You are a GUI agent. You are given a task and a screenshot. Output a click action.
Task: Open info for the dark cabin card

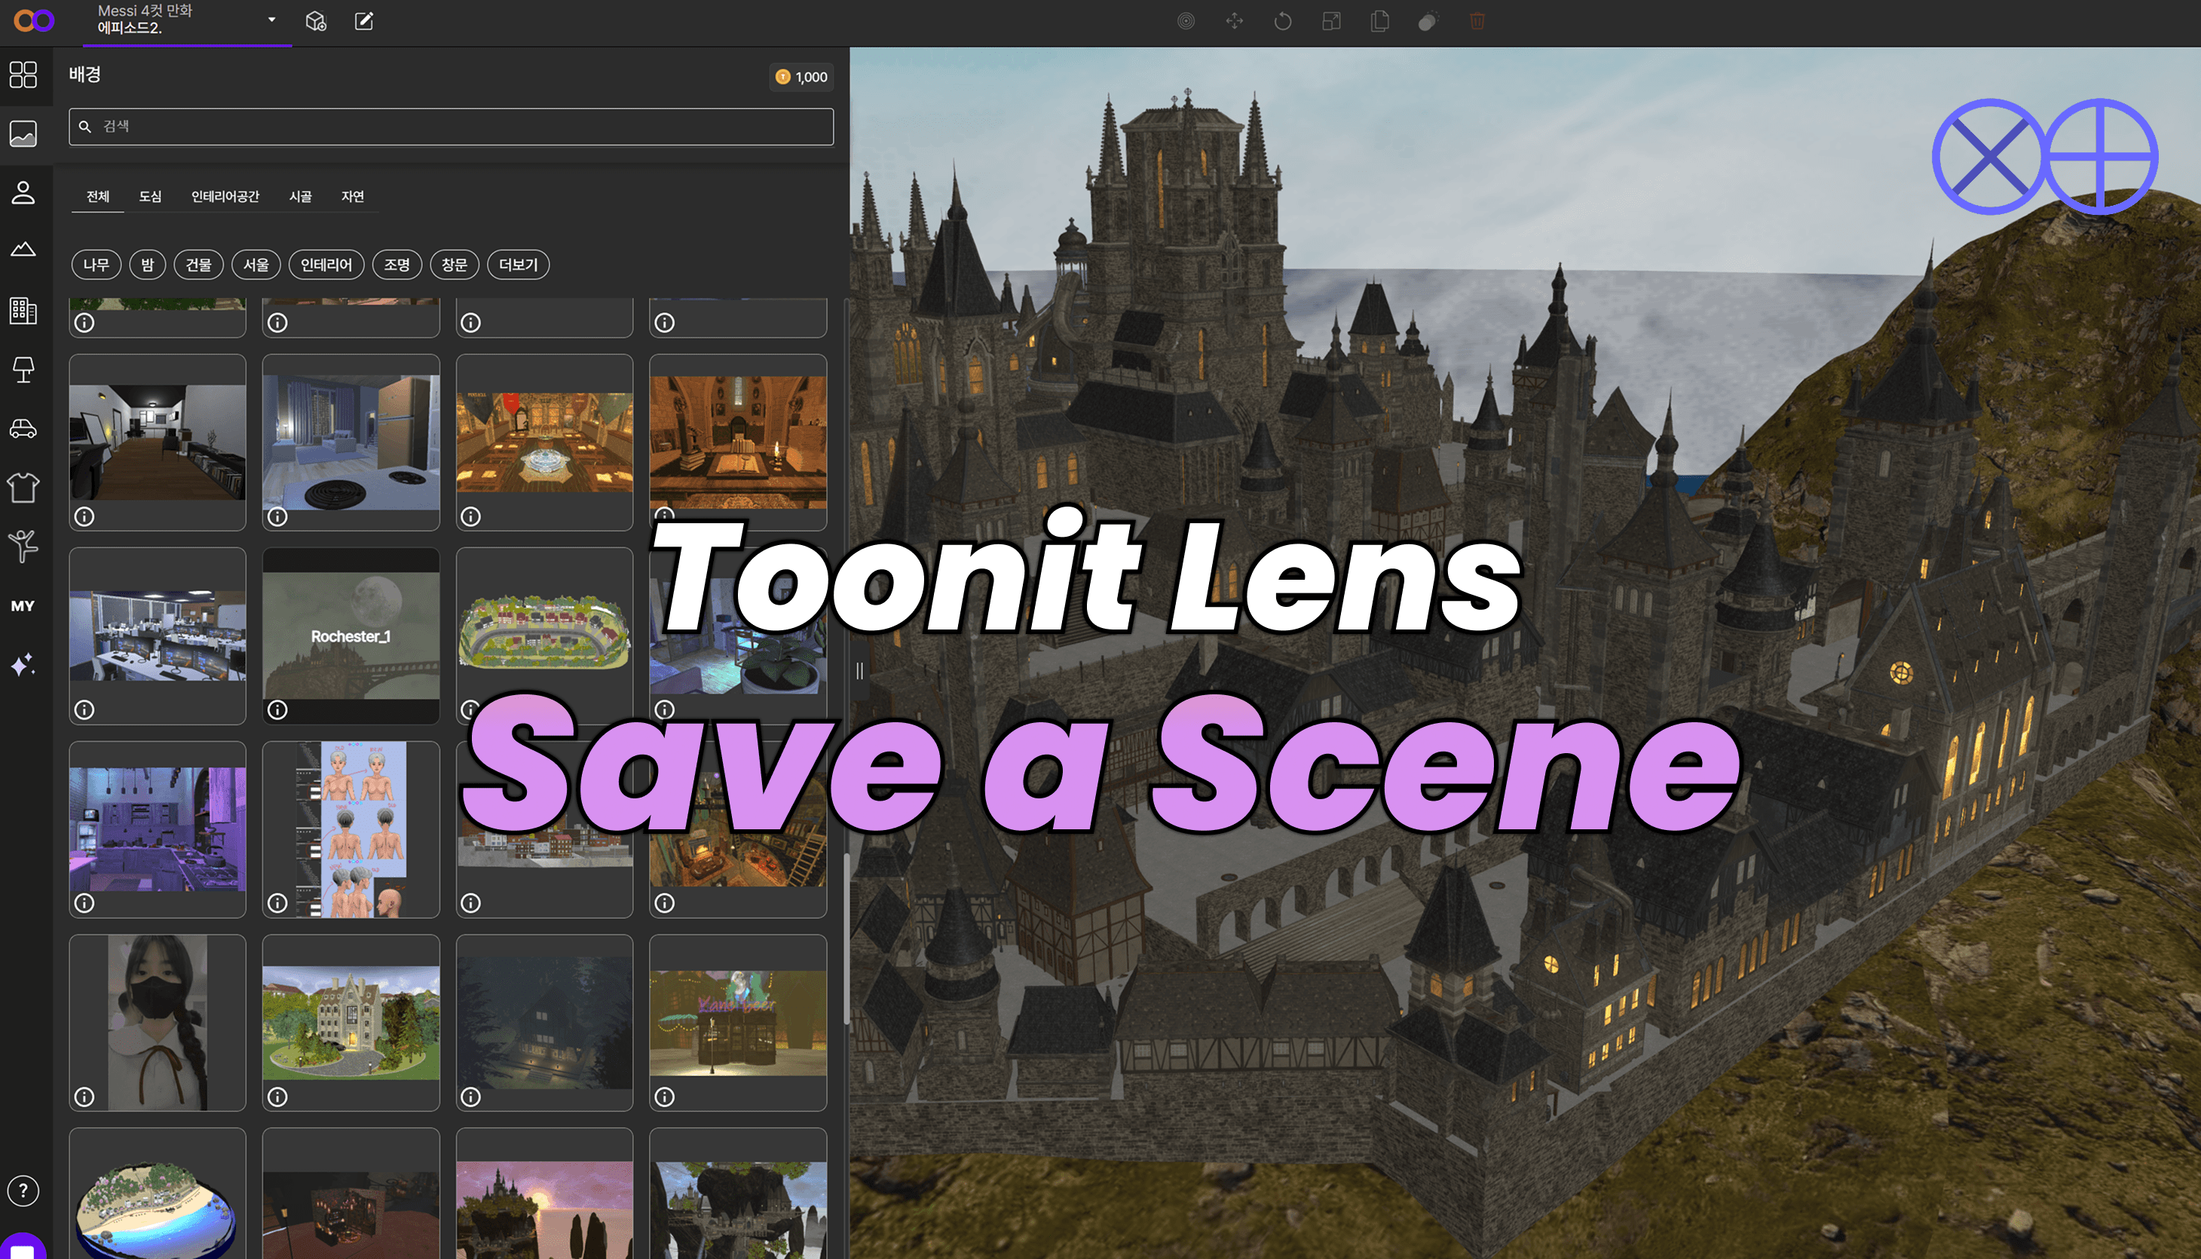coord(471,1098)
